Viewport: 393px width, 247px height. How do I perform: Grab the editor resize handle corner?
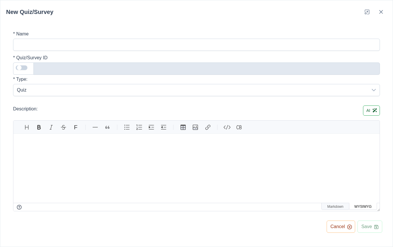click(x=378, y=210)
